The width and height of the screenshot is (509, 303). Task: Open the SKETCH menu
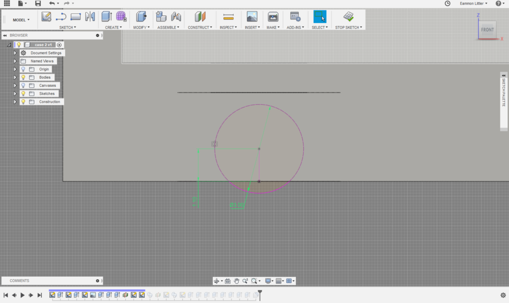click(68, 27)
